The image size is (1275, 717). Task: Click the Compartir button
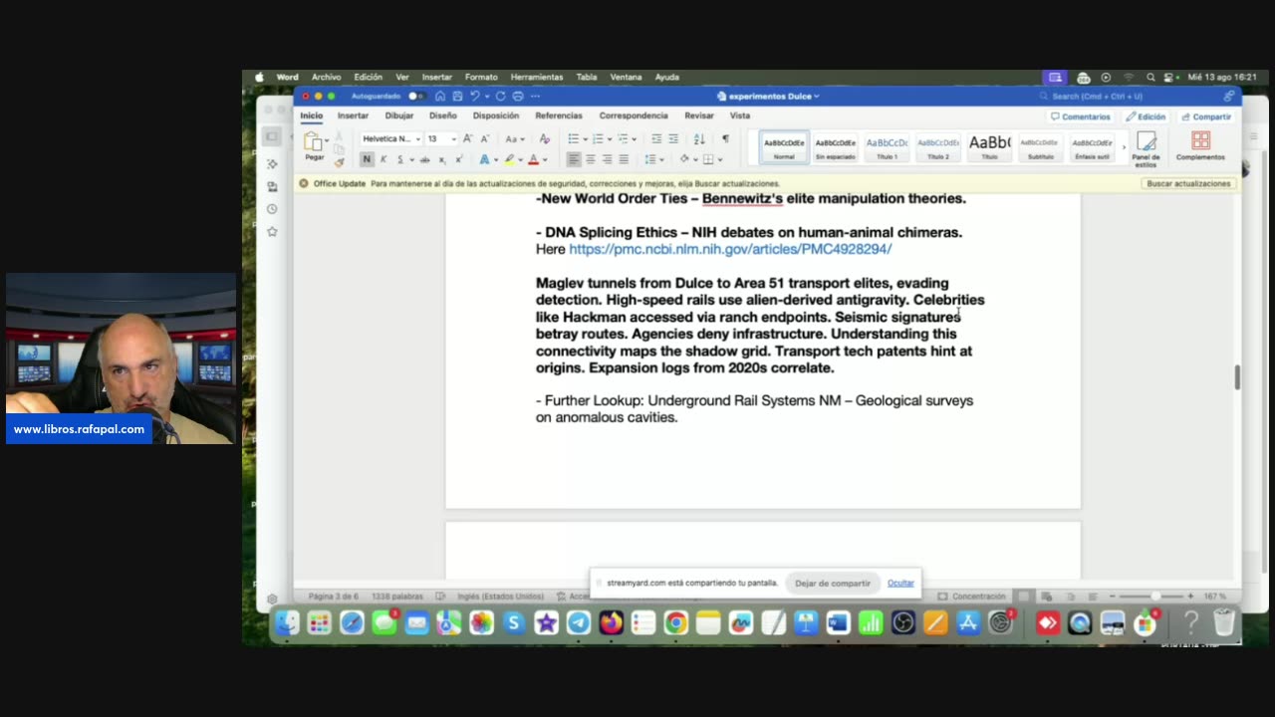pyautogui.click(x=1205, y=117)
